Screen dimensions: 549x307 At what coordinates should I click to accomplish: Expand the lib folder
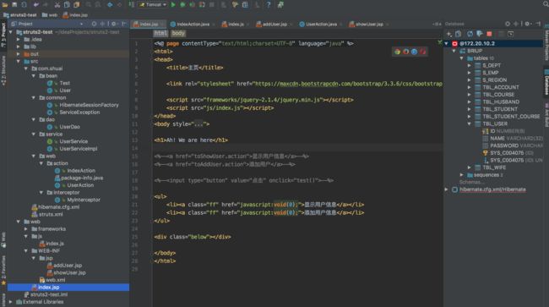pos(19,47)
